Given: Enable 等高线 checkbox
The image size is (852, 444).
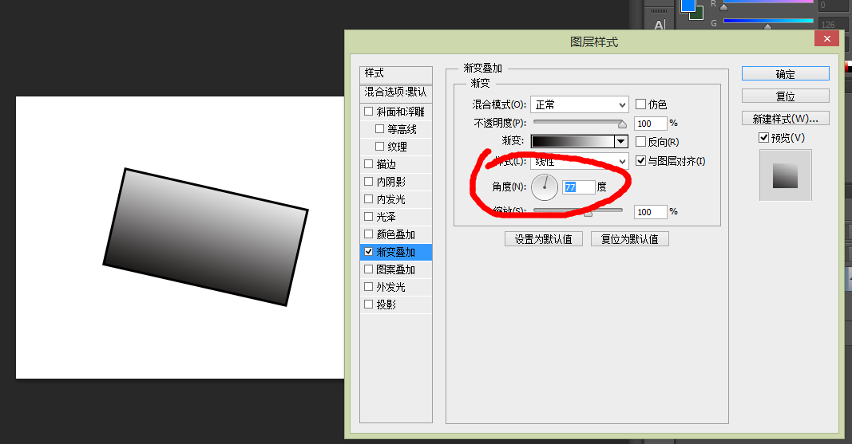Looking at the screenshot, I should [380, 129].
